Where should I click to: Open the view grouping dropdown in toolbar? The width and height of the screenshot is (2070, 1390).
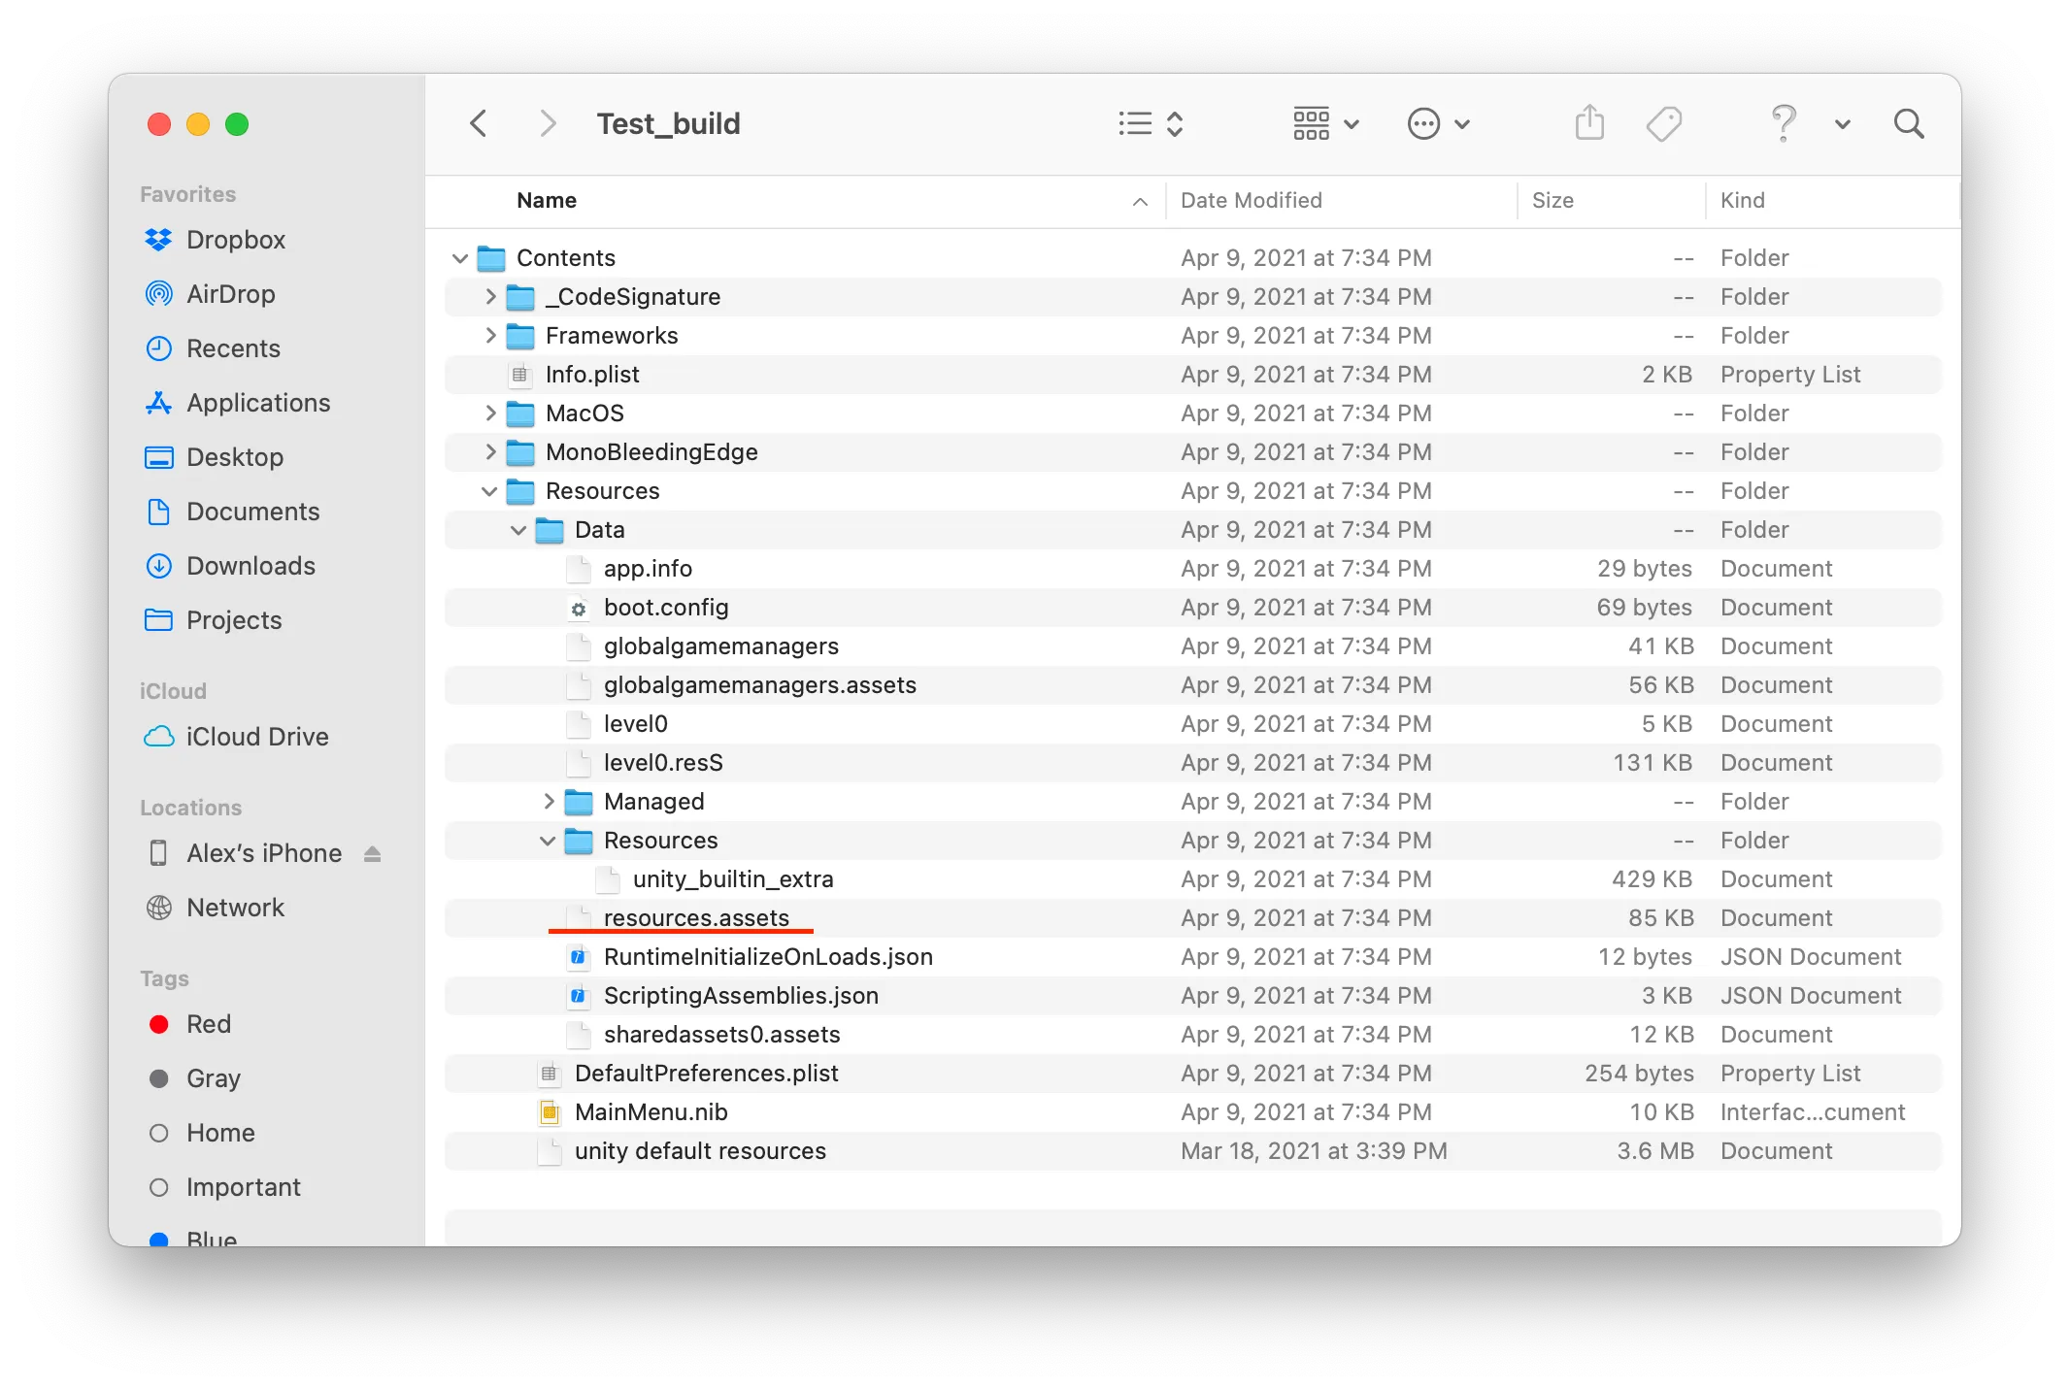[x=1324, y=122]
